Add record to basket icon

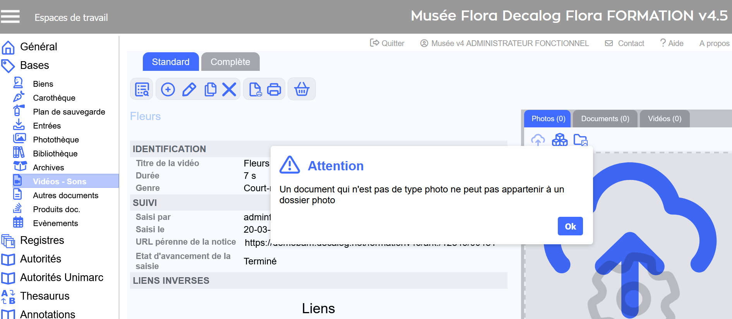(302, 89)
